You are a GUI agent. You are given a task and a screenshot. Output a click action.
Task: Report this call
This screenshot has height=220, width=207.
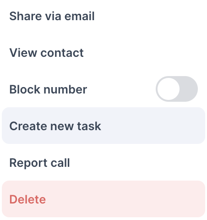click(x=103, y=163)
